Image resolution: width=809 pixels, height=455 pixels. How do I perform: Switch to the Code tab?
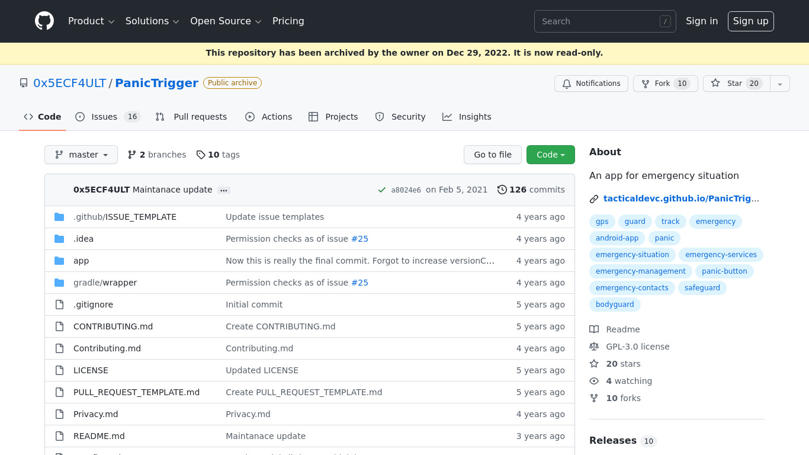[43, 117]
